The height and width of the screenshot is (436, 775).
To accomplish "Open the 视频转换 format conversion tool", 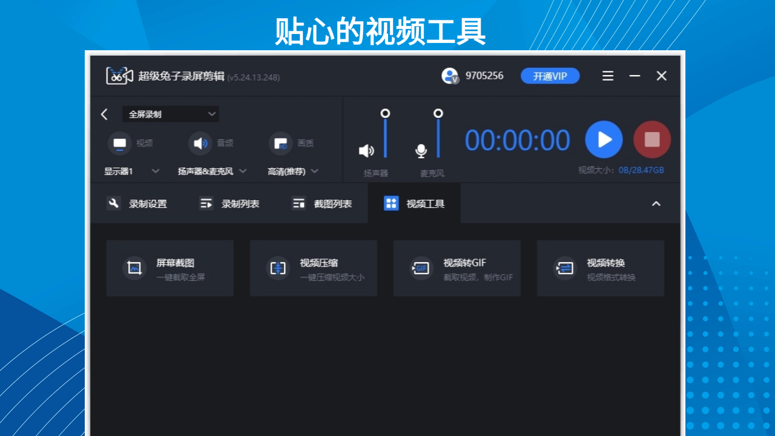I will point(600,268).
